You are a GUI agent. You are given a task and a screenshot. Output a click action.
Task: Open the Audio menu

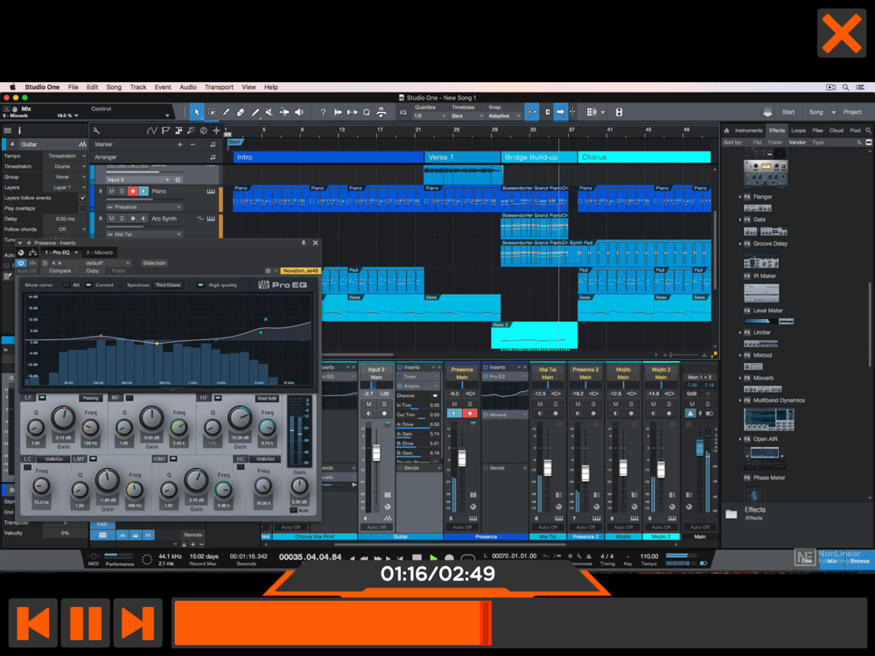point(188,87)
